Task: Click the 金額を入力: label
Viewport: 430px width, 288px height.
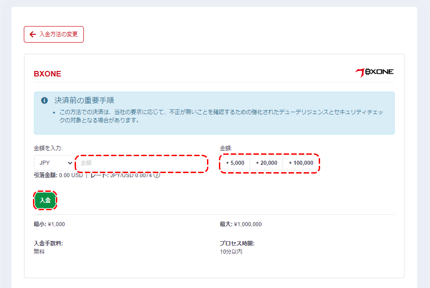Action: (x=48, y=148)
